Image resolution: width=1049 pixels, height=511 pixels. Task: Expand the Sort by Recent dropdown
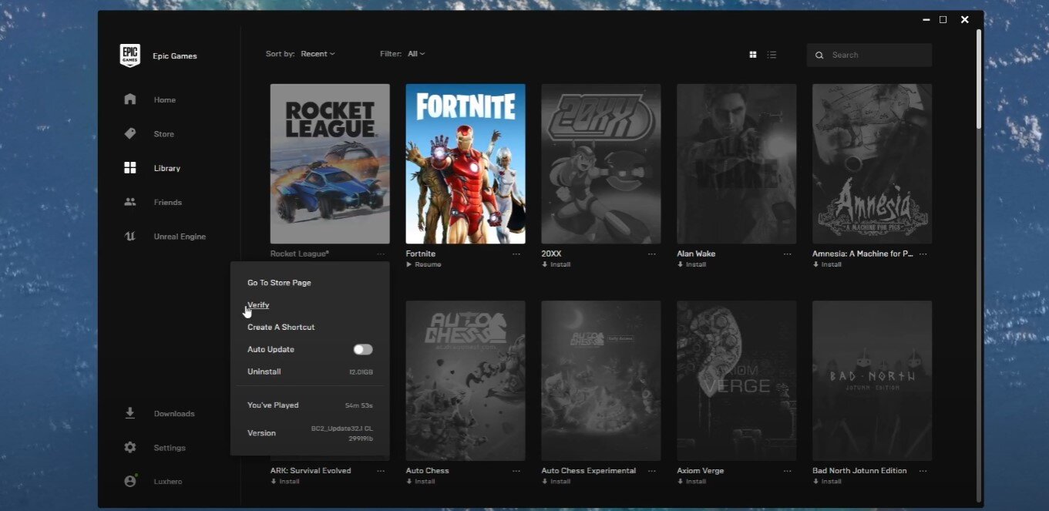(x=318, y=54)
